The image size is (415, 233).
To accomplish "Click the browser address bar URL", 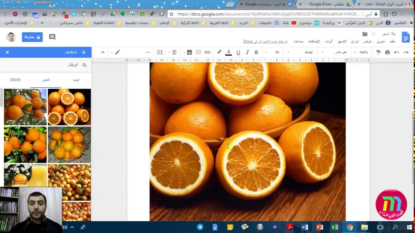I will click(269, 14).
